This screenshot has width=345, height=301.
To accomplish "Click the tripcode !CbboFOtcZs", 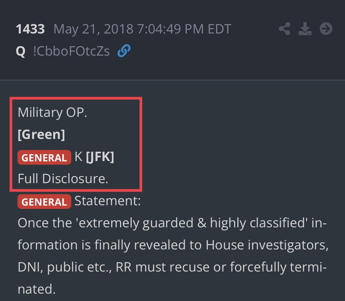I will [x=71, y=52].
